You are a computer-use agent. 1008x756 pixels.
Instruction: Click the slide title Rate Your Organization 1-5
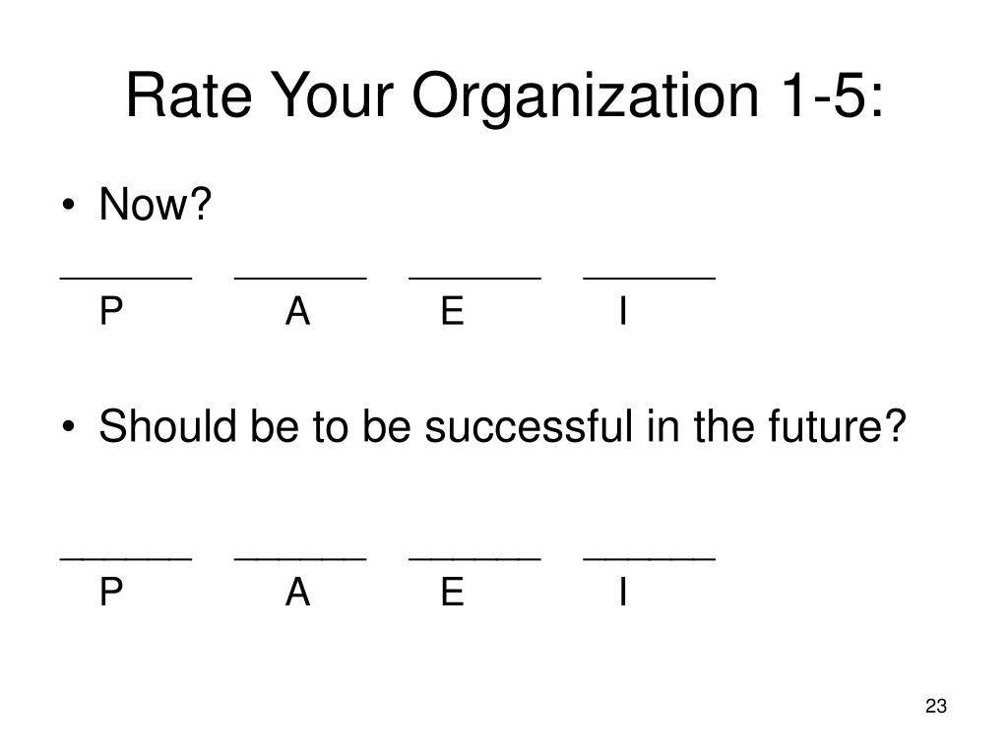click(505, 96)
